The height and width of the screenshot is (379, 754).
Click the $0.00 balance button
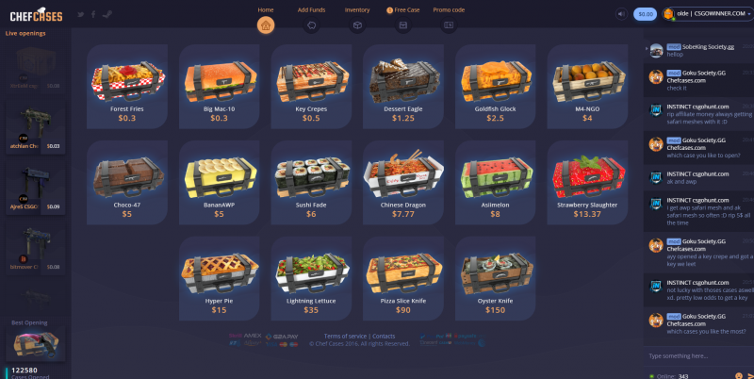(x=645, y=14)
